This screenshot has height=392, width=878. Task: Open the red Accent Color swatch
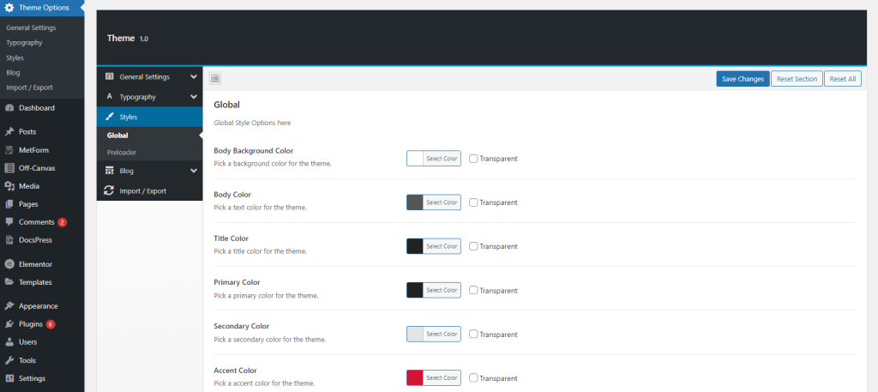[x=415, y=378]
